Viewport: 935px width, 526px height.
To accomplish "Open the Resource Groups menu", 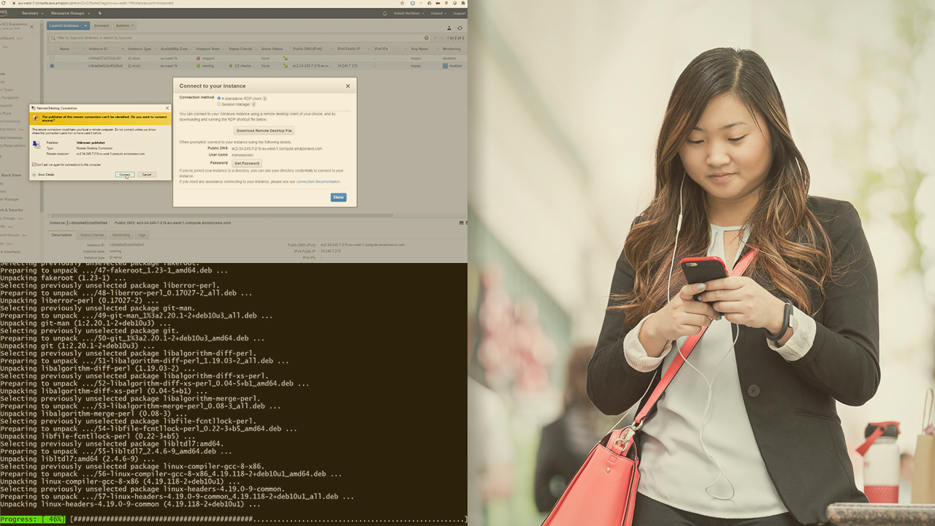I will click(69, 13).
